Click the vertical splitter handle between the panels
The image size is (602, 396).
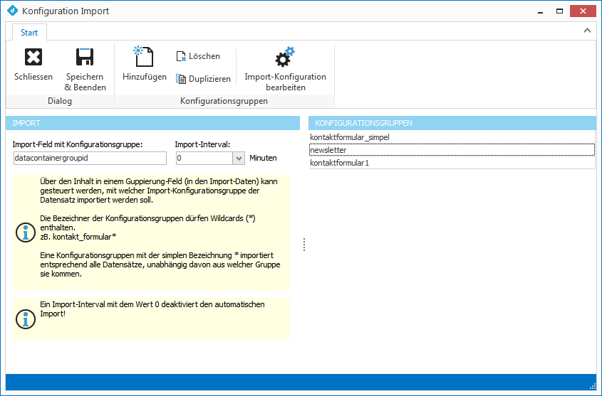tap(304, 244)
